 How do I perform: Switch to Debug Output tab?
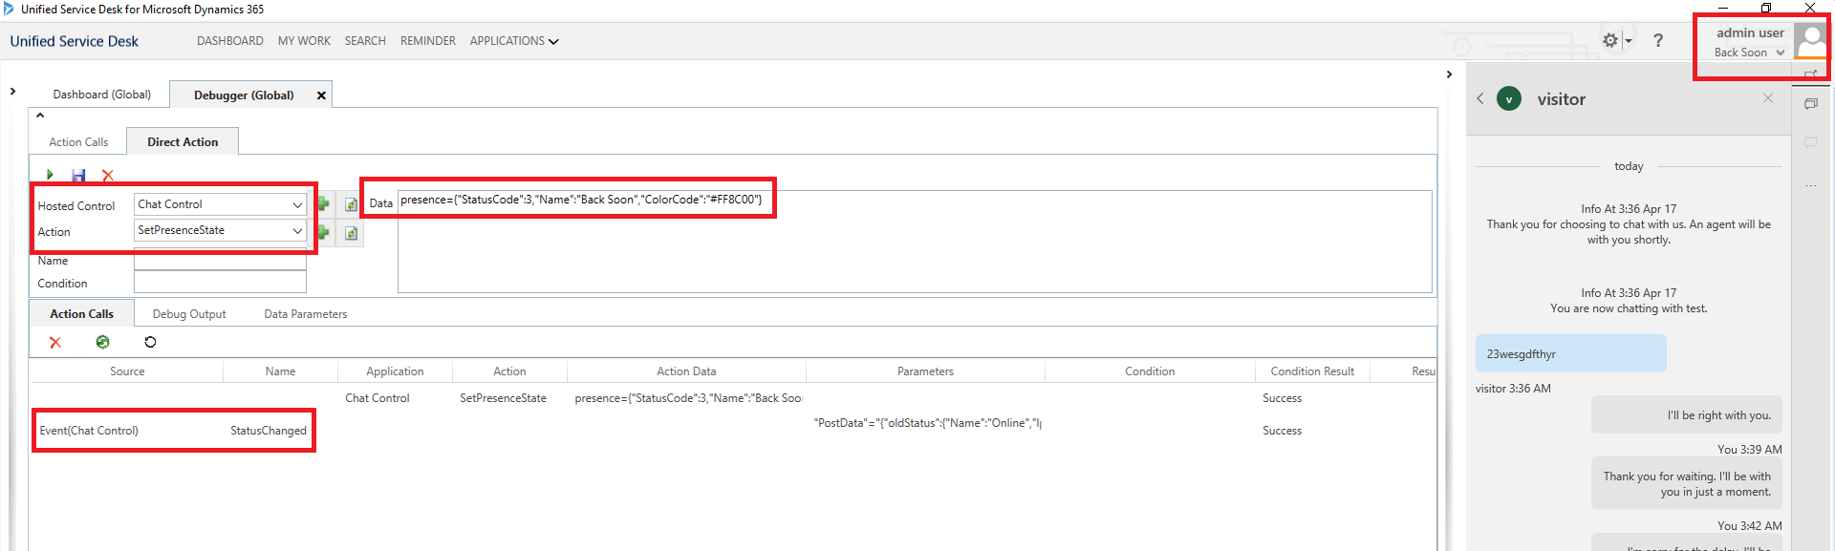tap(189, 314)
